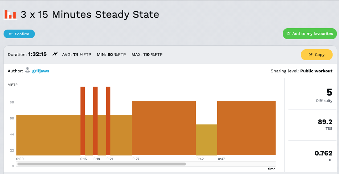Click the heart icon in Add to my favourites
Image resolution: width=339 pixels, height=174 pixels.
[288, 34]
